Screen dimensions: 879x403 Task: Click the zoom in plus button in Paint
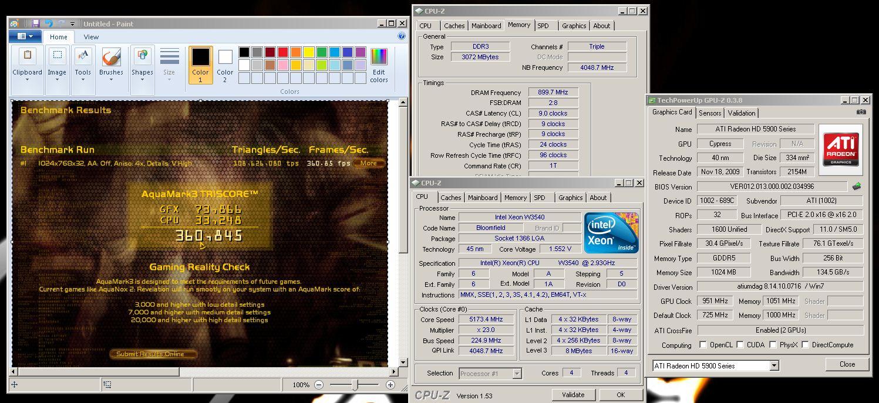(x=390, y=385)
